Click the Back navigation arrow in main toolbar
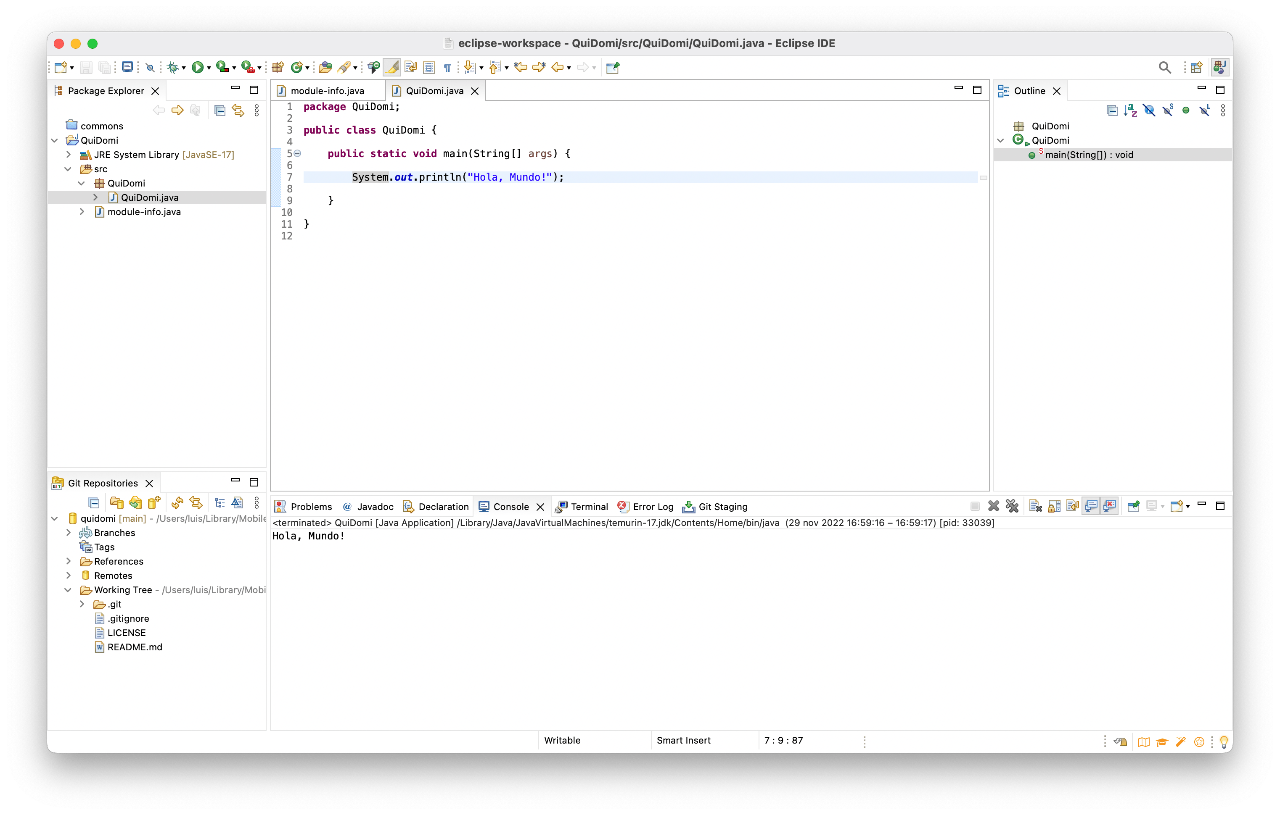Viewport: 1280px width, 815px height. tap(557, 68)
